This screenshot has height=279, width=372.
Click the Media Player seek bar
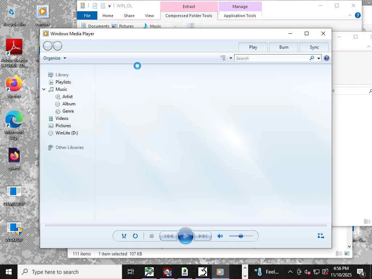click(186, 225)
